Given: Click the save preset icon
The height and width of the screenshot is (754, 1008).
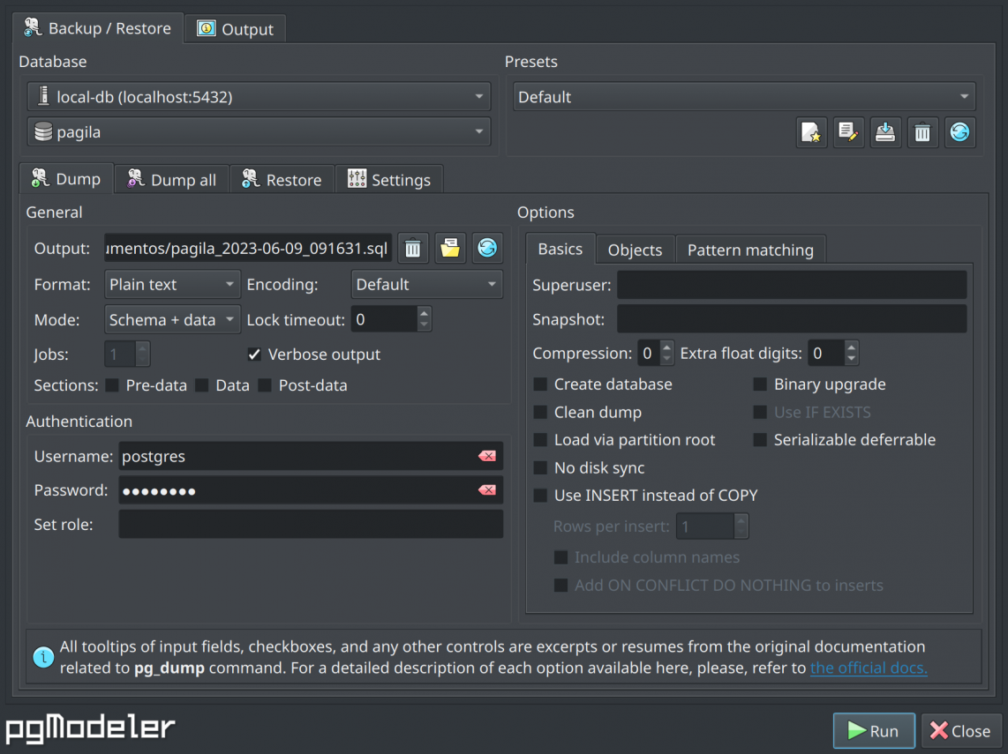Looking at the screenshot, I should tap(885, 132).
